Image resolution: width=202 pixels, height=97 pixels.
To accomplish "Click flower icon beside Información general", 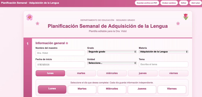I will pos(67,43).
